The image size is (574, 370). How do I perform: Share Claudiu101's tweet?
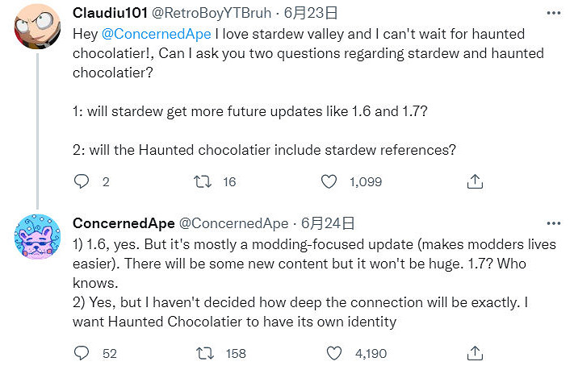476,181
